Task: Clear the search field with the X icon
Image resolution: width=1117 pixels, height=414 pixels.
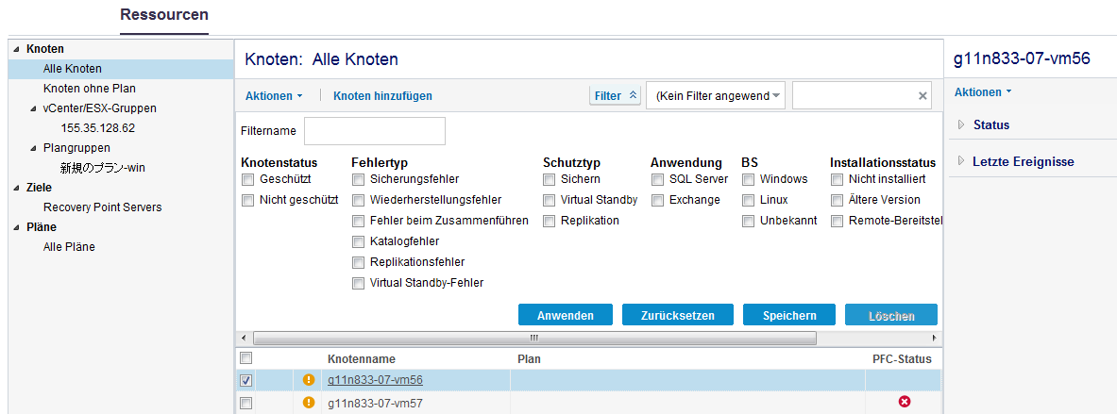Action: [922, 96]
